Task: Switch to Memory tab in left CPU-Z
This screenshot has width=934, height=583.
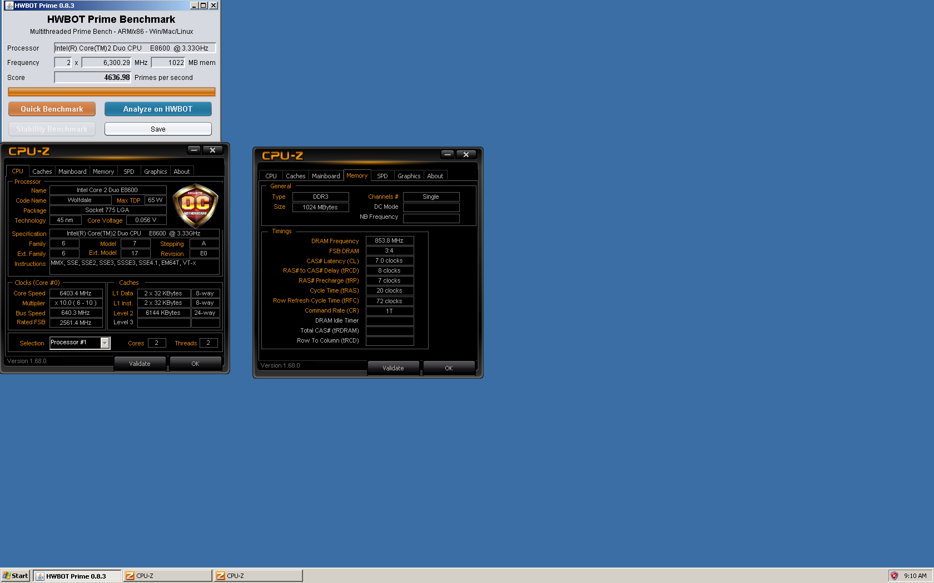Action: (x=103, y=172)
